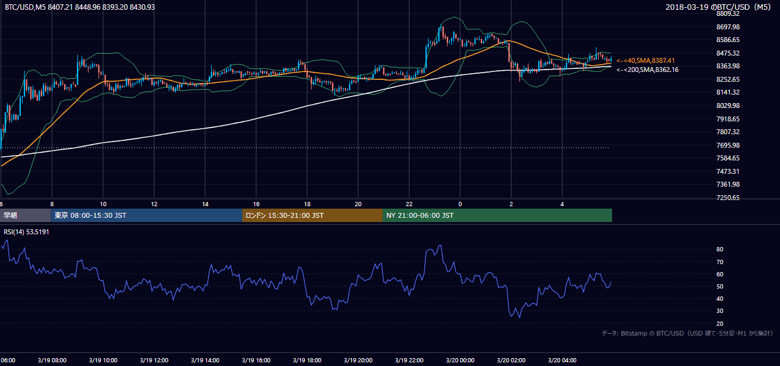Click hour tick 18 under the price chart
Viewport: 780px width, 366px height.
click(x=307, y=204)
